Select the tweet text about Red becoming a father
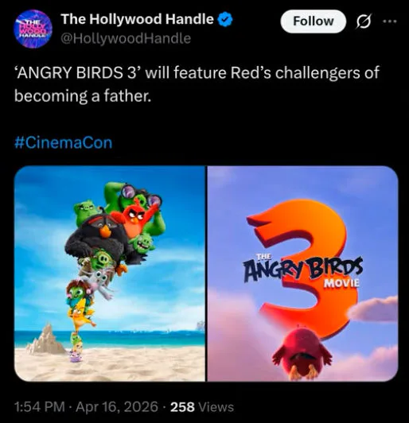Image resolution: width=409 pixels, height=423 pixels. [197, 84]
